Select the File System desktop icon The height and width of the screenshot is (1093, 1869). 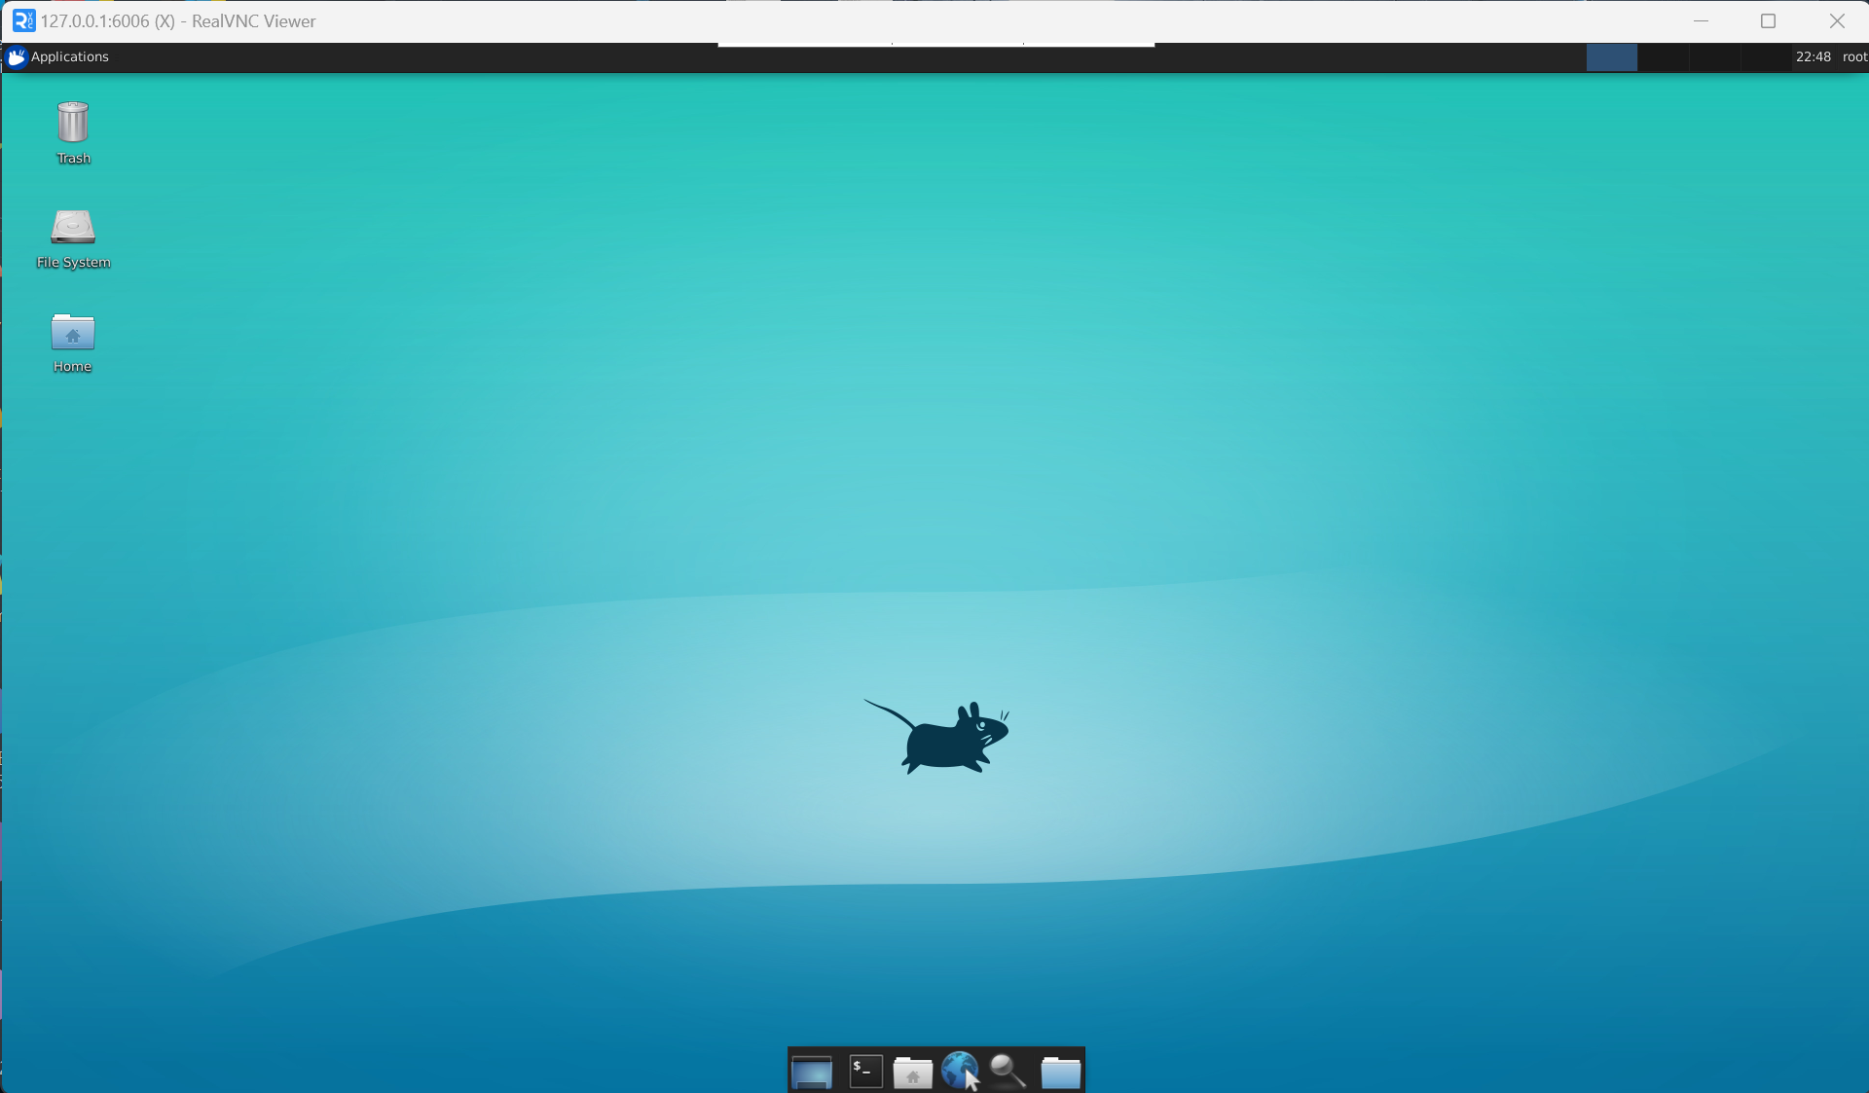(x=72, y=228)
